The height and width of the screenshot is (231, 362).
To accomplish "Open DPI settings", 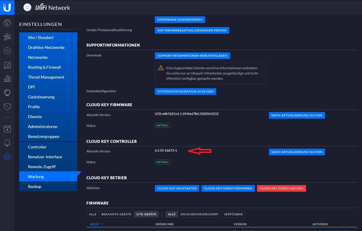I will coord(48,87).
